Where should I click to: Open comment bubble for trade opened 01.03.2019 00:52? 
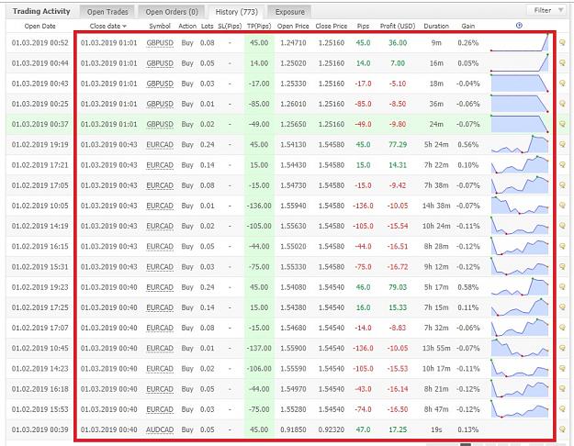point(563,43)
